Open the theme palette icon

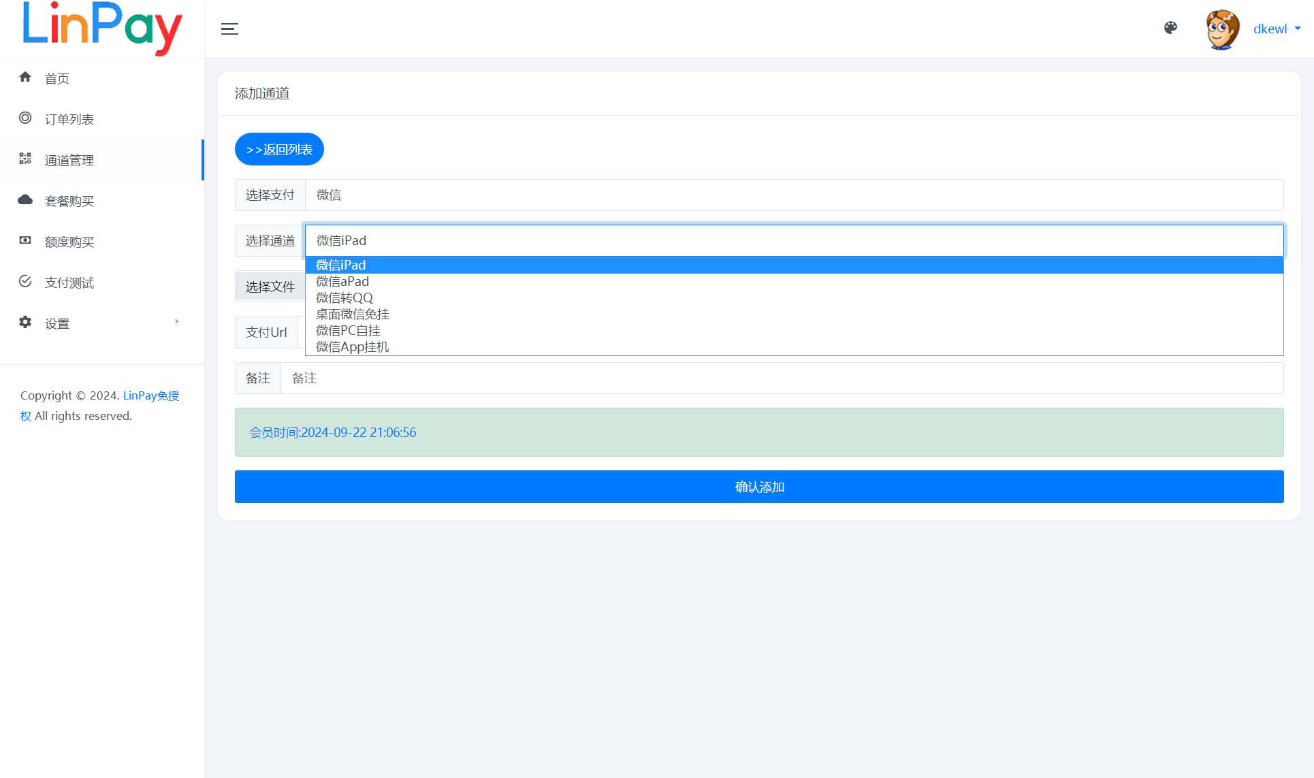point(1170,28)
